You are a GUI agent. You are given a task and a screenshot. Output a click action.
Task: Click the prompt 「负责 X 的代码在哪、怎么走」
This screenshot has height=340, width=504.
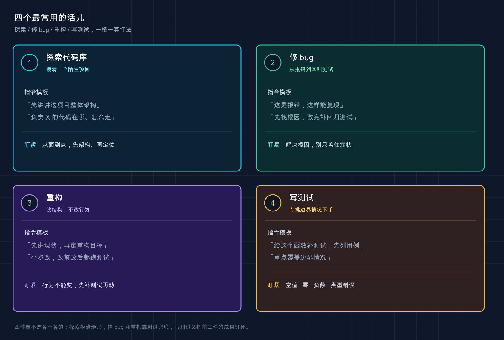pos(71,117)
